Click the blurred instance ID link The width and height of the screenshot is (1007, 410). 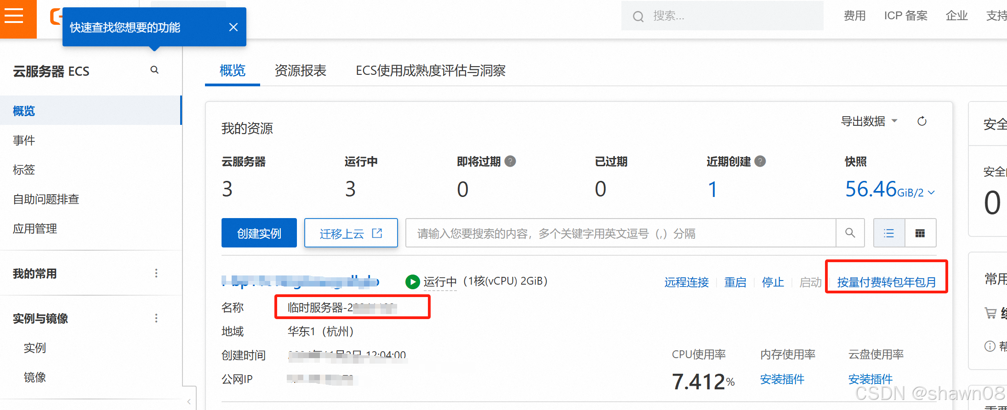tap(301, 281)
